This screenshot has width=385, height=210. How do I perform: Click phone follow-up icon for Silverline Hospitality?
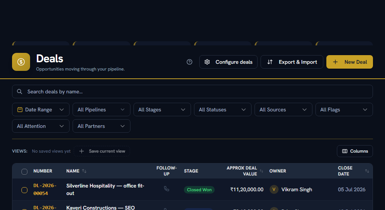(167, 189)
